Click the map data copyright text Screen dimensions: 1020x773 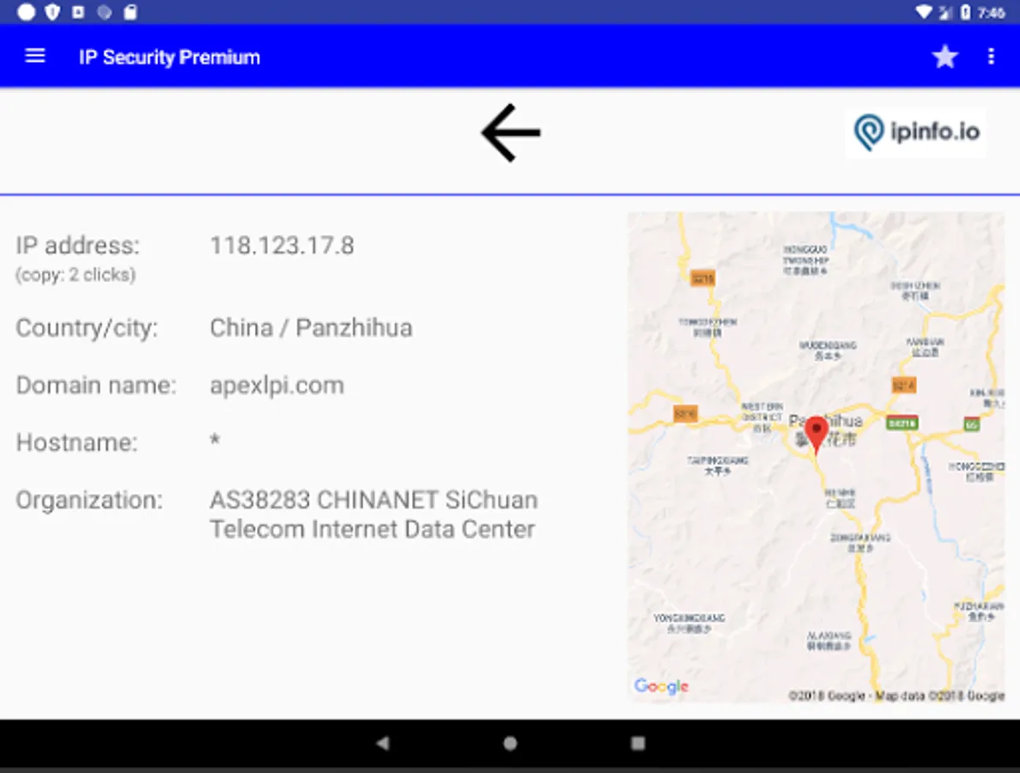[x=896, y=696]
